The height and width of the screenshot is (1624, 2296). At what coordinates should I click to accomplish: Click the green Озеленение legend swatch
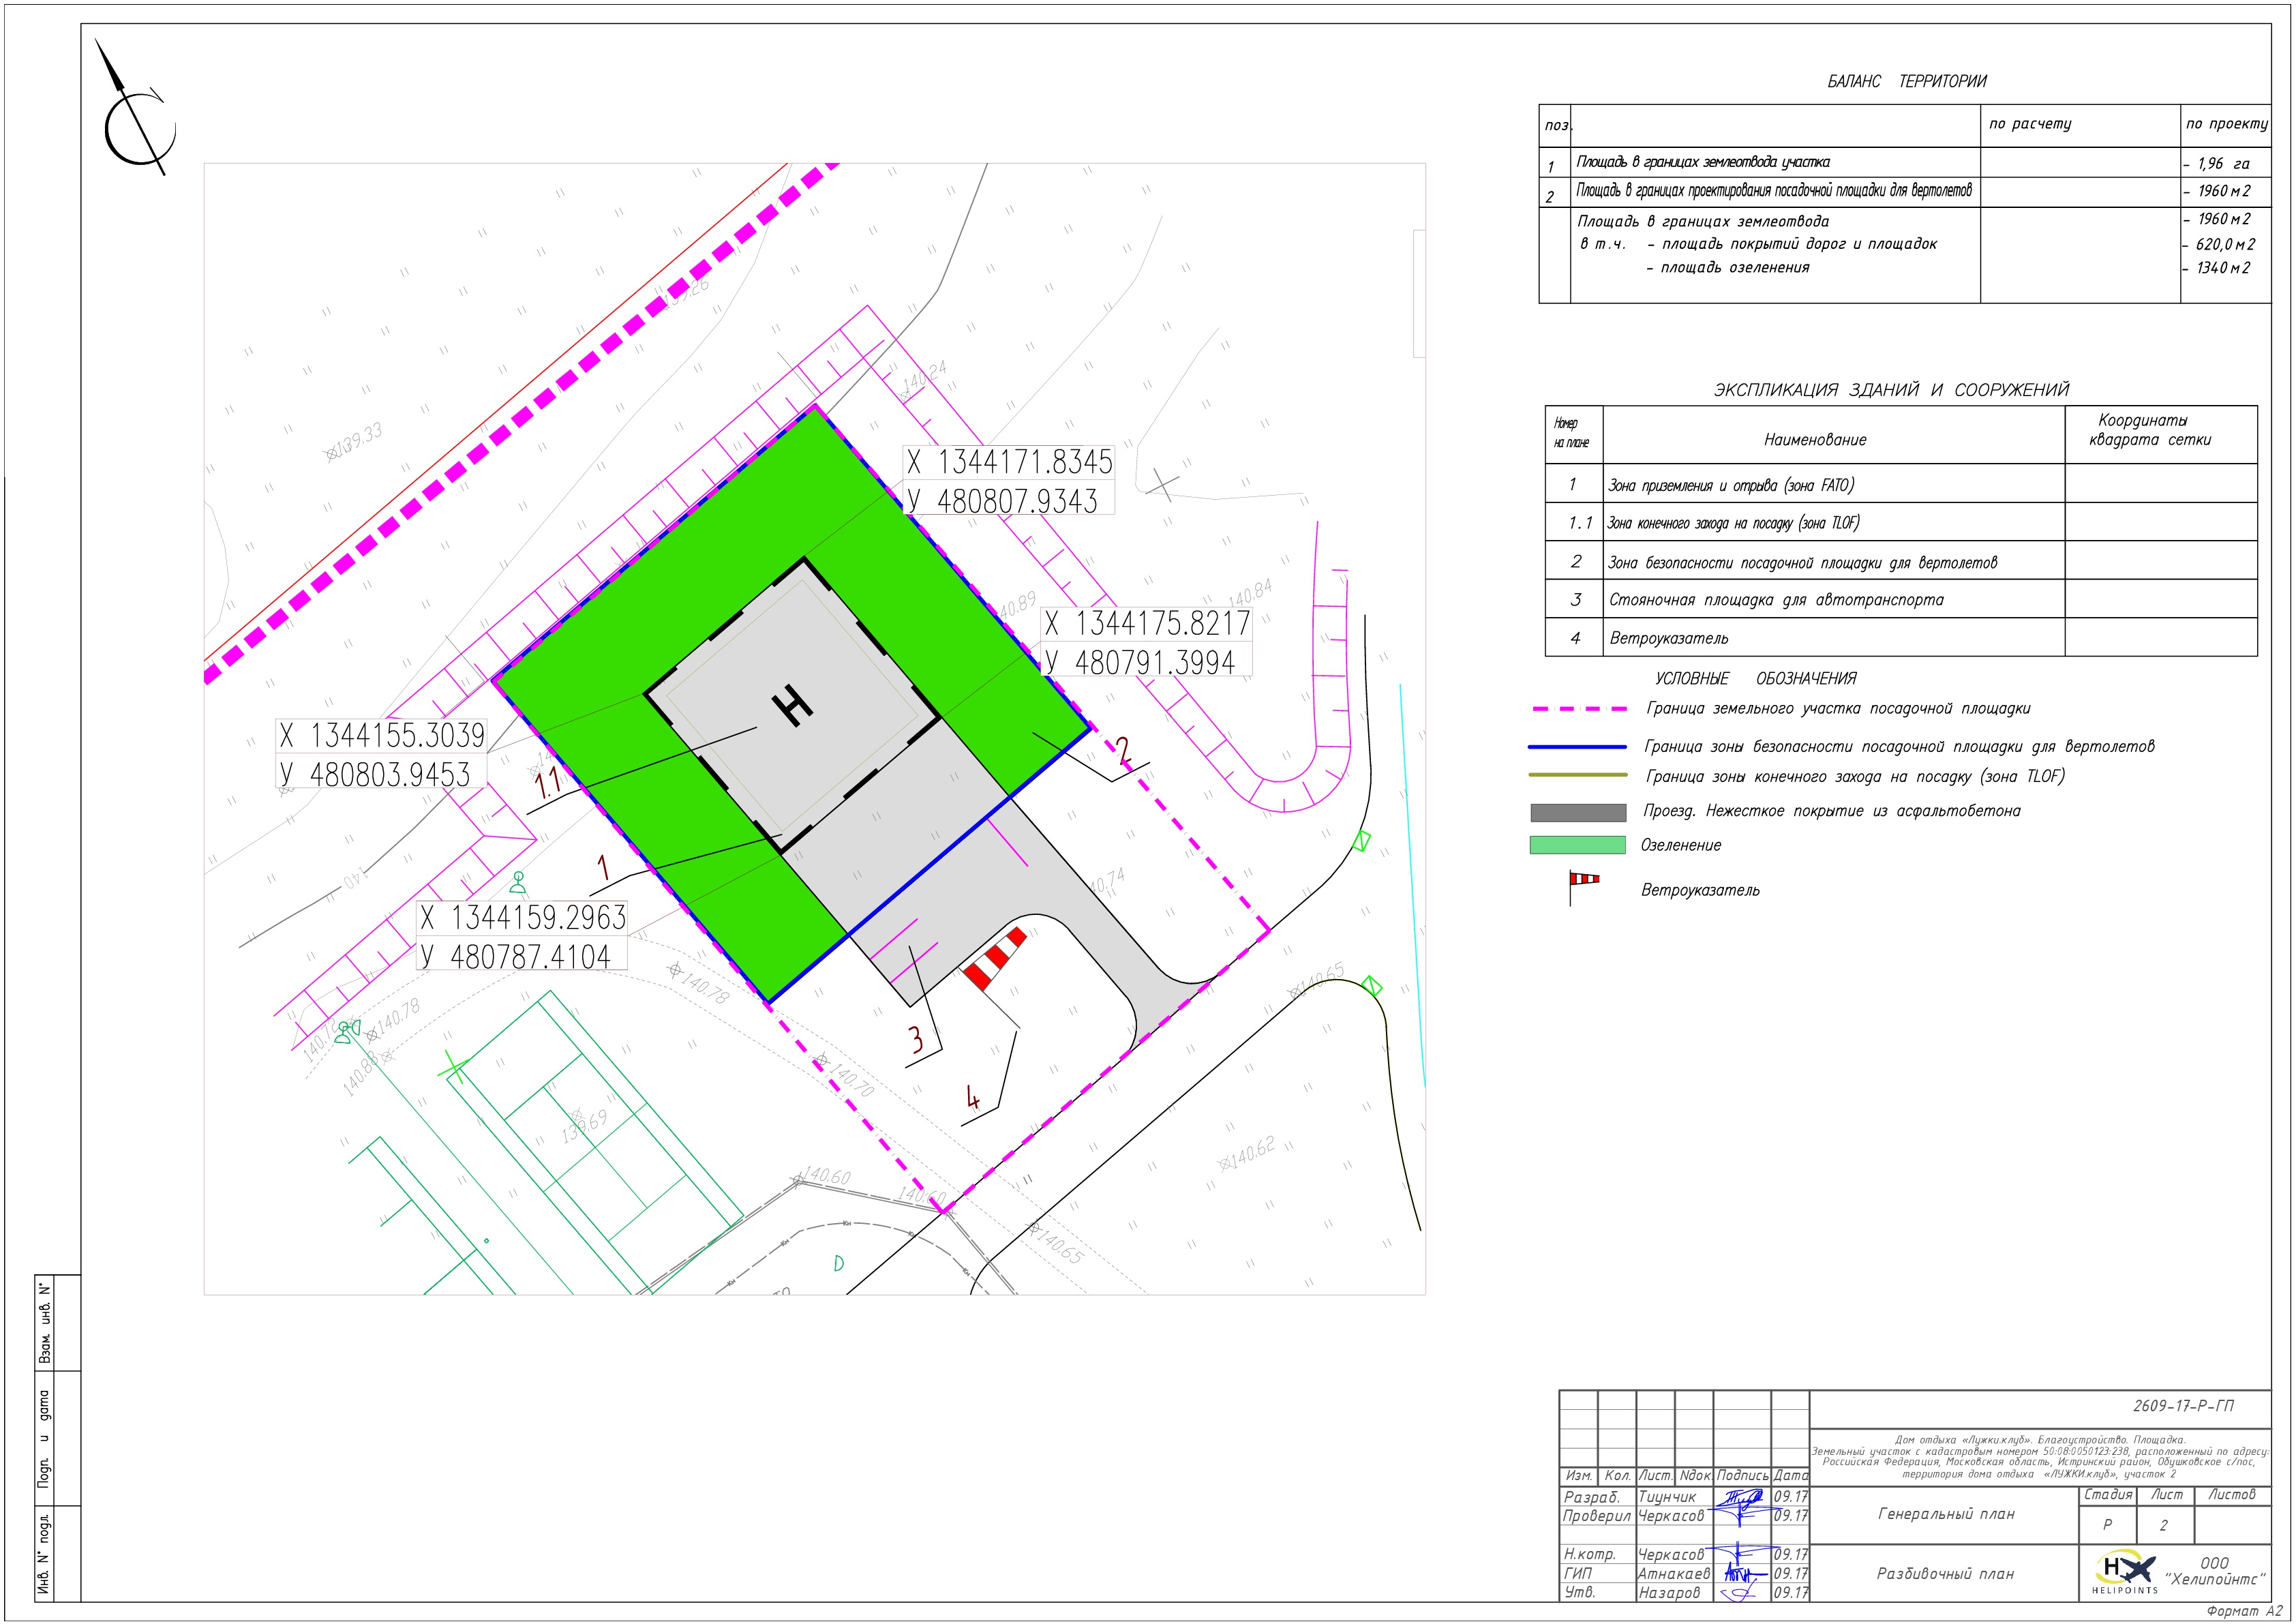click(1578, 845)
